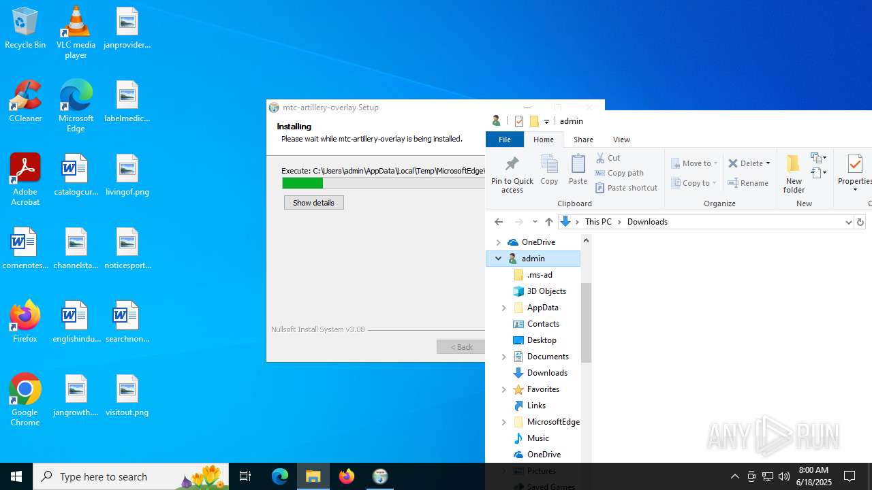Open Quick Access Toolbar customize dropdown

pyautogui.click(x=546, y=122)
